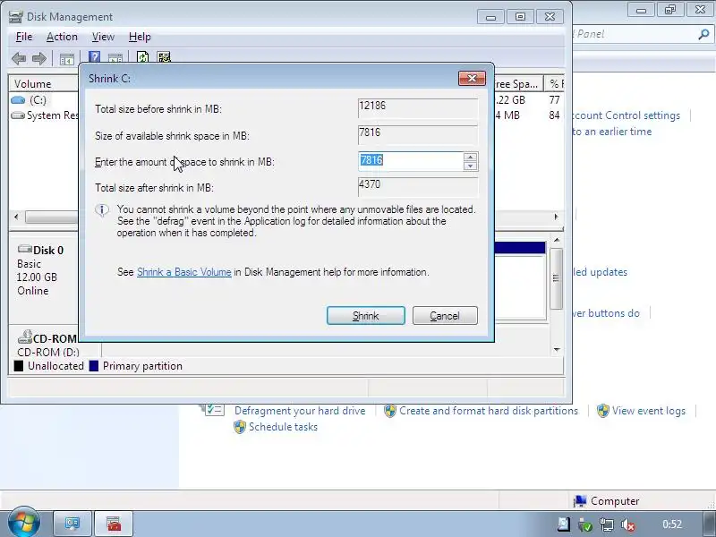This screenshot has height=537, width=716.
Task: Click the Free Space column header
Action: [518, 84]
